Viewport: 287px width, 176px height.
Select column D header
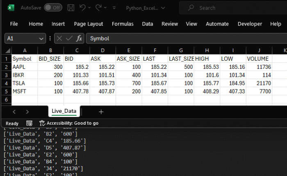click(102, 50)
